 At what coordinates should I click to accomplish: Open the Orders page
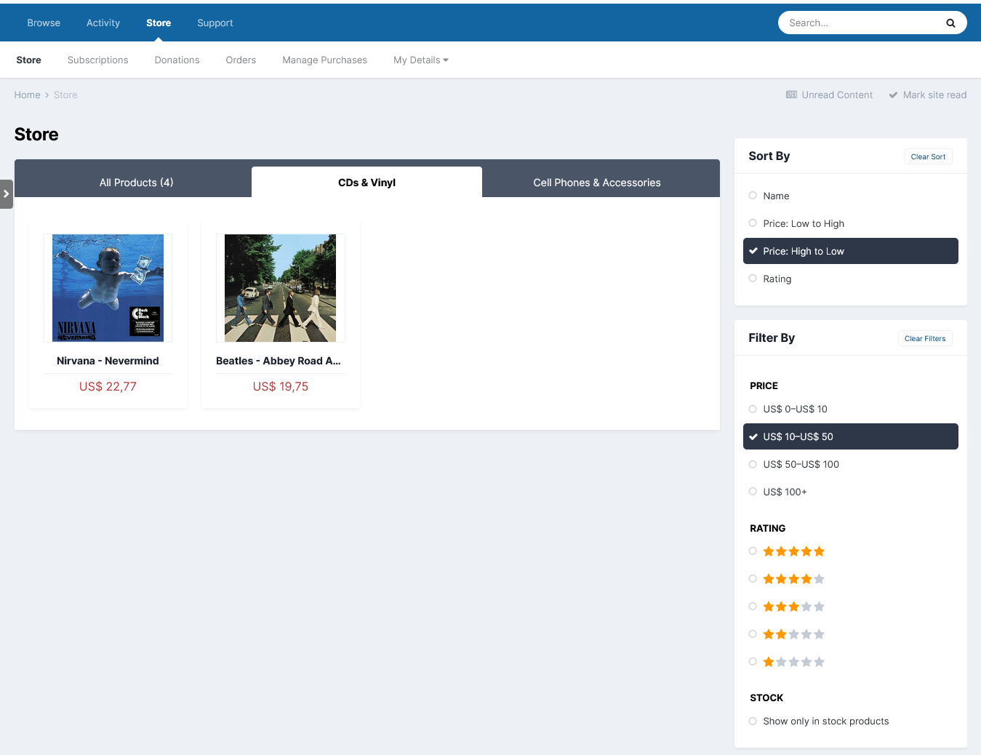point(241,60)
